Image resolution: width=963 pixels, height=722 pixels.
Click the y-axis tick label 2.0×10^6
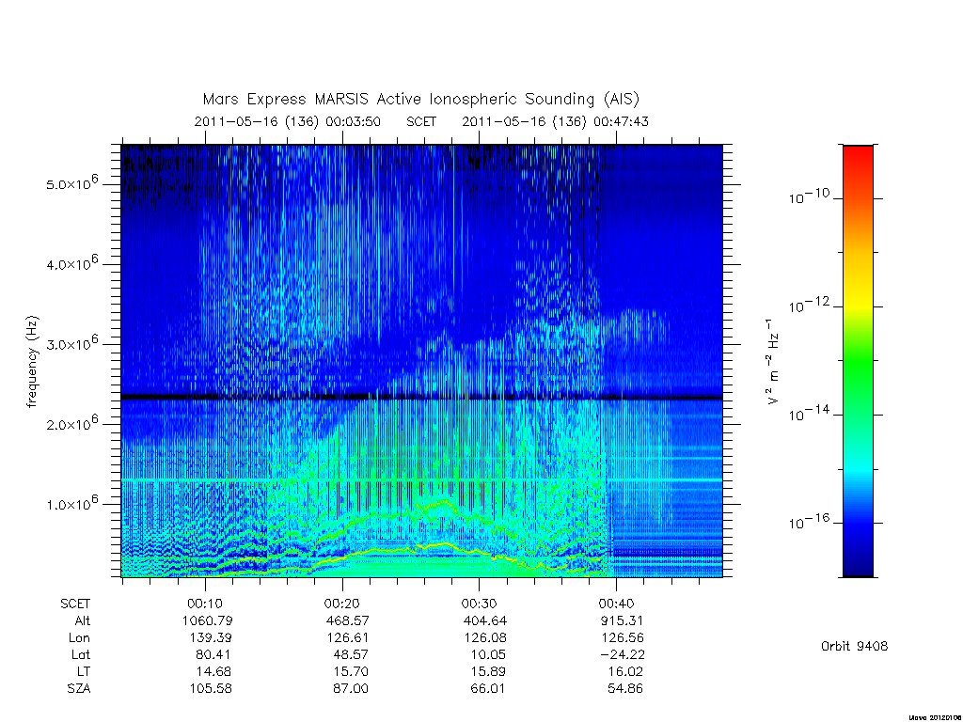click(x=71, y=423)
